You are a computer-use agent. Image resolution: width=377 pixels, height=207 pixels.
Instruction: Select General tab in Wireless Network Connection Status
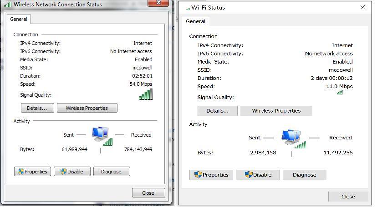click(19, 19)
